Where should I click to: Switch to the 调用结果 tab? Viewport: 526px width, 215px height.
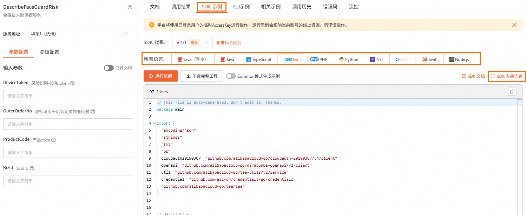tap(181, 7)
